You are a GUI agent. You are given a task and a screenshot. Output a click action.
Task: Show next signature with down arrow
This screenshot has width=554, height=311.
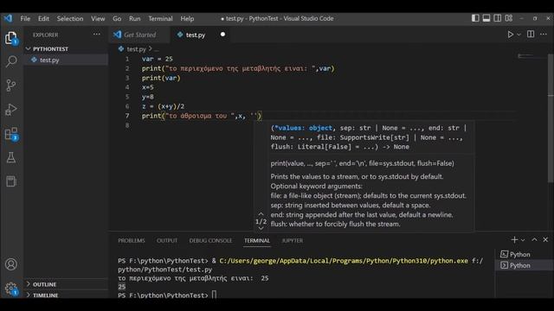click(261, 228)
